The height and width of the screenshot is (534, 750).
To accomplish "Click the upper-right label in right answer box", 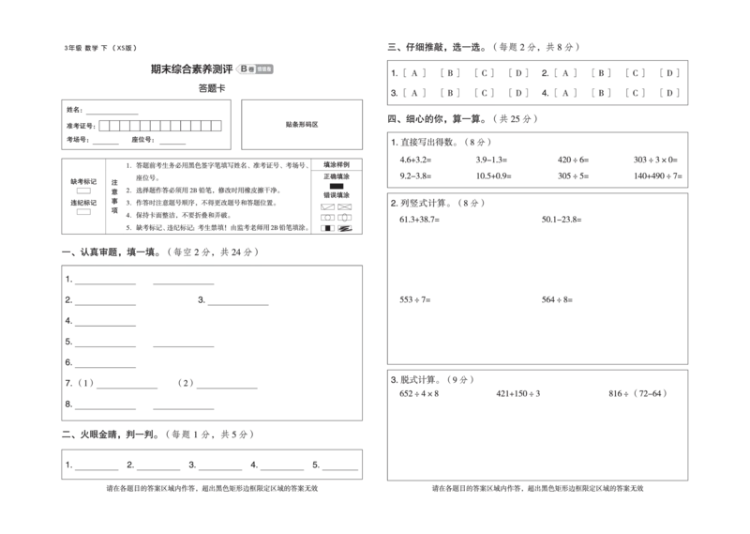I will (561, 219).
